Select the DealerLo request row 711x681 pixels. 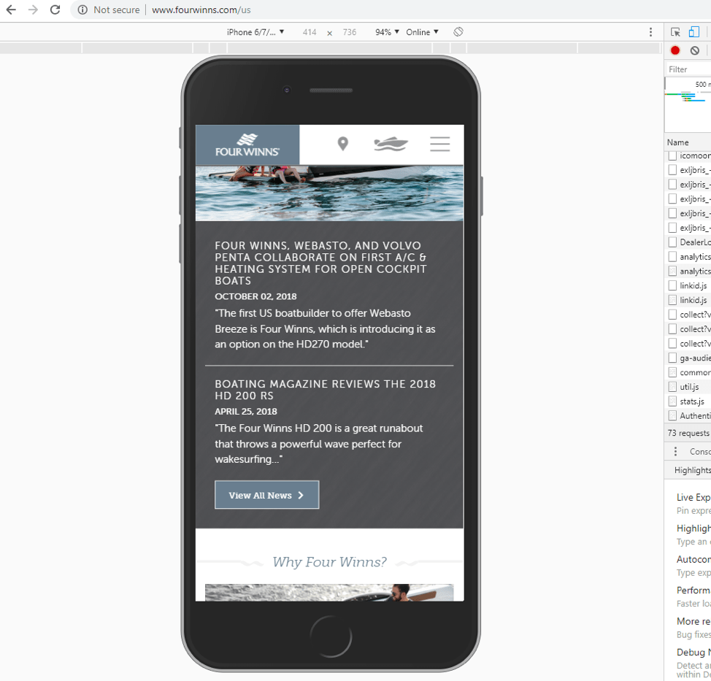[688, 242]
